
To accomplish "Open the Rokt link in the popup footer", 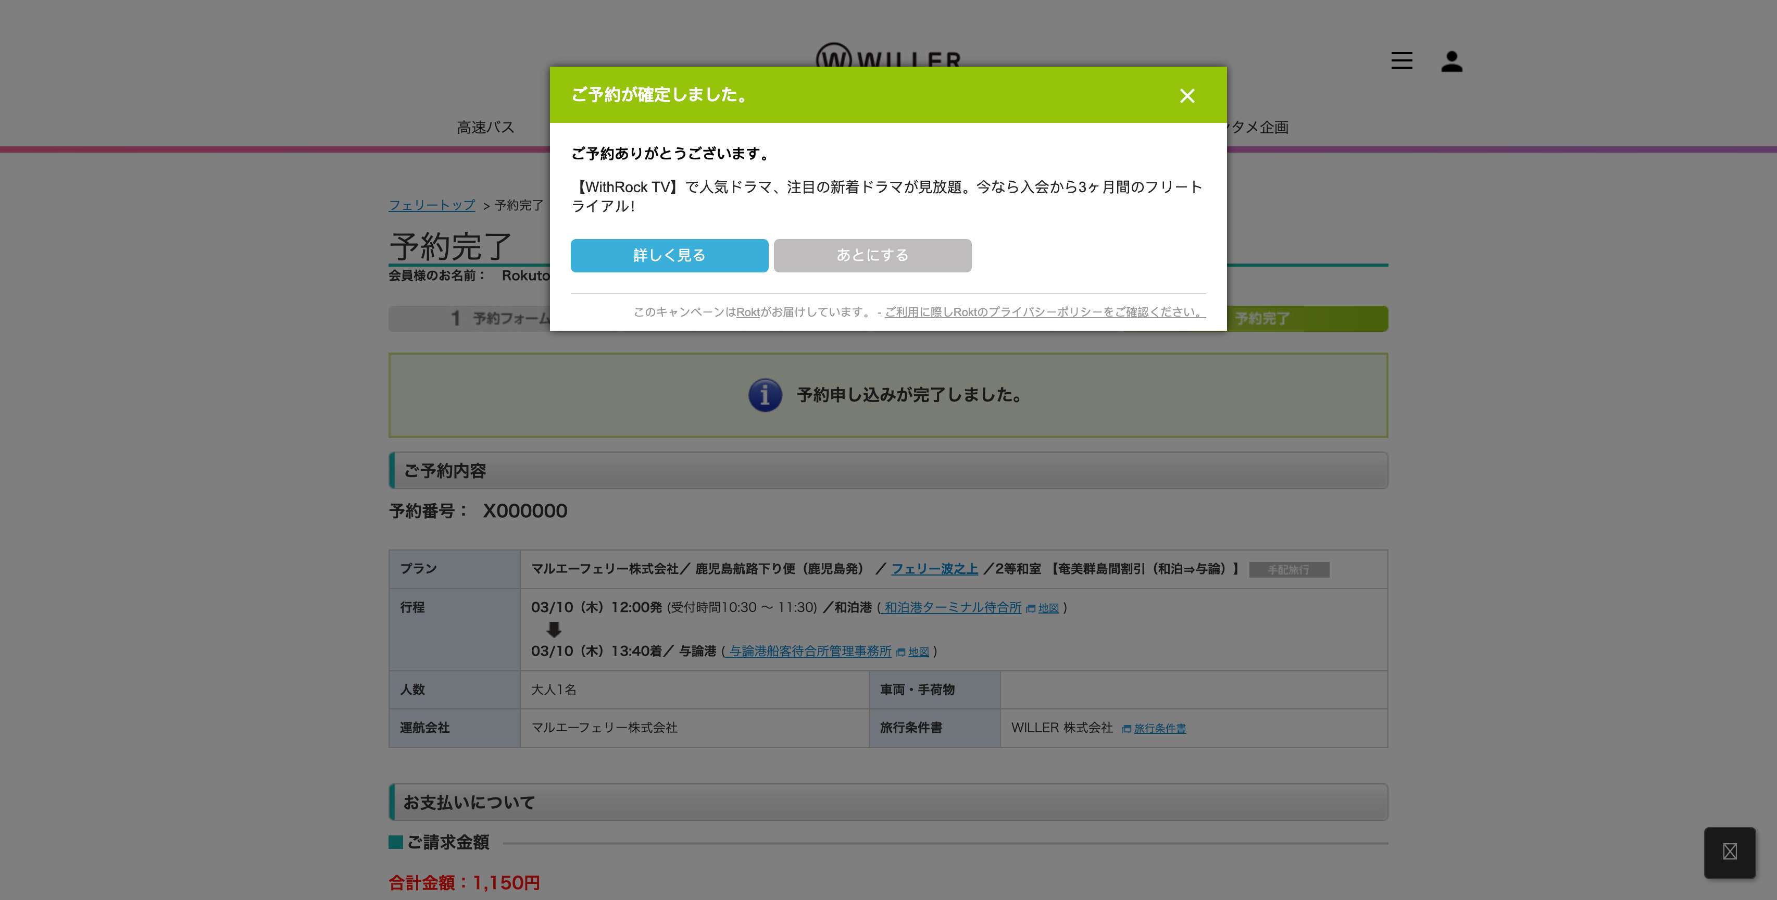I will point(748,312).
